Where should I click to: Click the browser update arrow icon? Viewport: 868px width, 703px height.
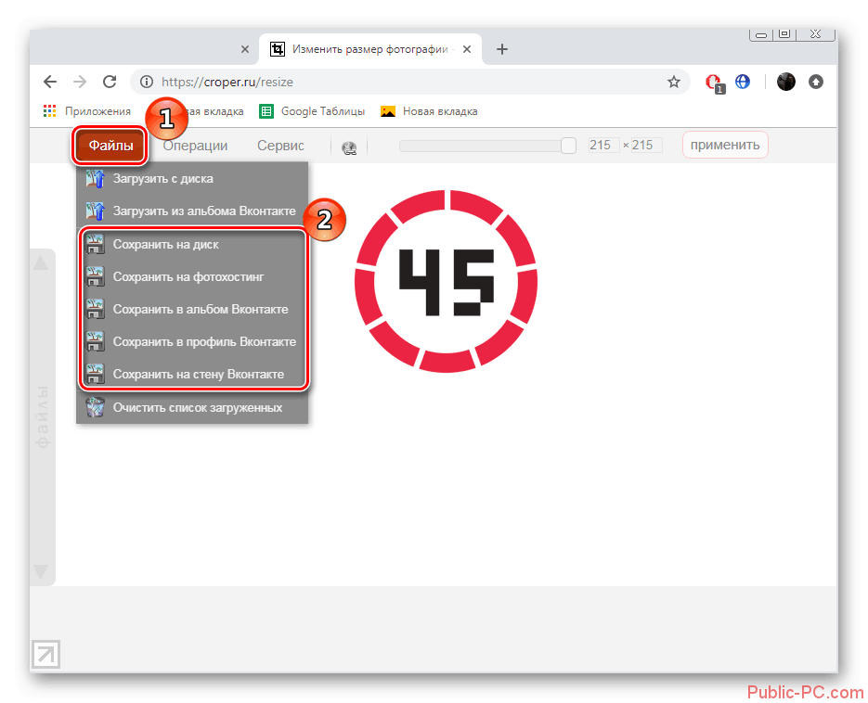(816, 82)
